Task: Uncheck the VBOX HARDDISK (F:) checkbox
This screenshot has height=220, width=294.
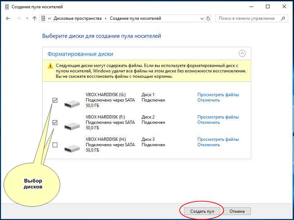Action: 55,123
